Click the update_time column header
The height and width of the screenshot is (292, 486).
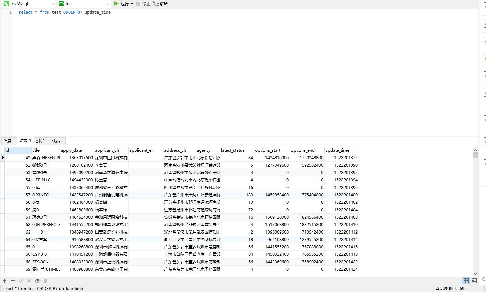pyautogui.click(x=341, y=150)
